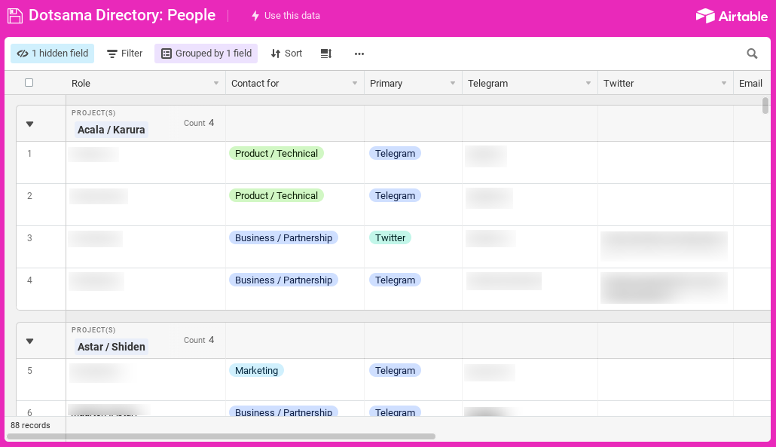
Task: Collapse the Acala / Karura group
Action: tap(29, 124)
